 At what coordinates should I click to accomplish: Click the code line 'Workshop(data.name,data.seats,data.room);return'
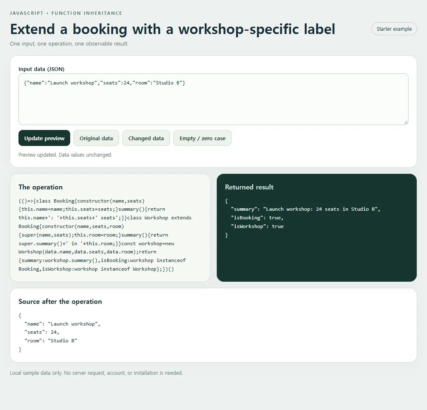pos(87,252)
